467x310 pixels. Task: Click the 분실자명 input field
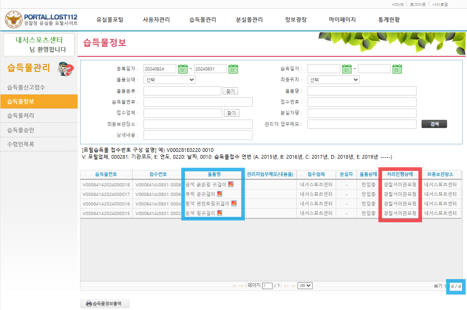pos(362,113)
